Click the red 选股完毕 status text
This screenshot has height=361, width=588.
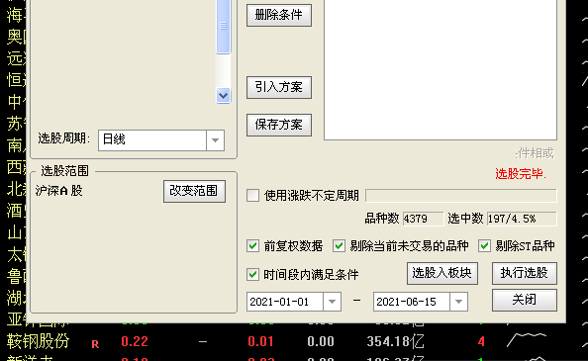pyautogui.click(x=521, y=174)
